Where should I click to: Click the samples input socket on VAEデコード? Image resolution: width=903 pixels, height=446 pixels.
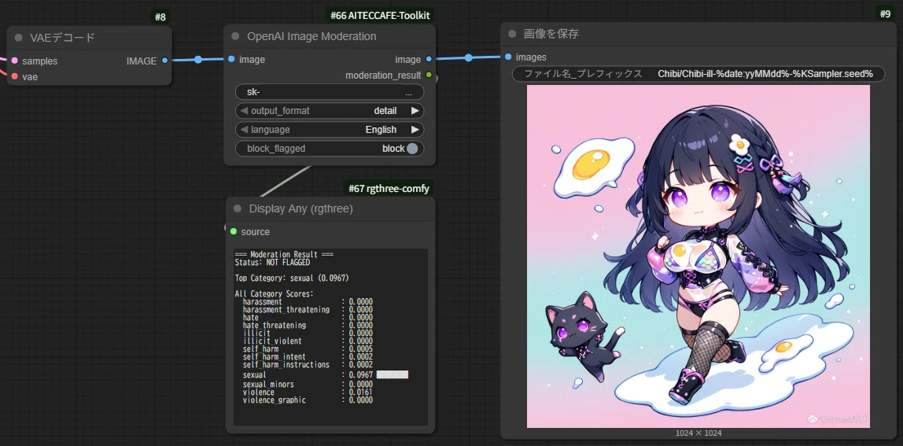(14, 61)
